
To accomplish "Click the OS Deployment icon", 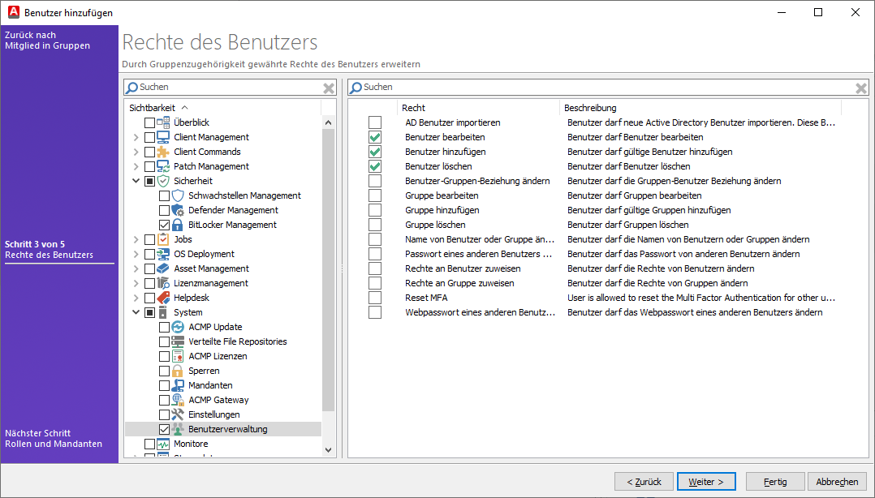I will (x=163, y=254).
